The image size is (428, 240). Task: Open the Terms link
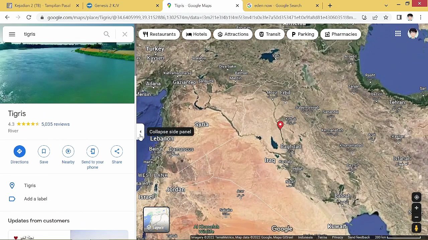(x=322, y=237)
